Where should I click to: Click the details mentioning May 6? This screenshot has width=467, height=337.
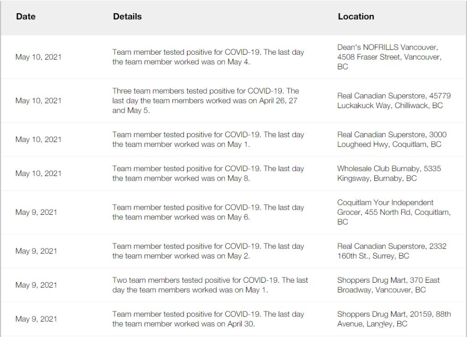[208, 212]
